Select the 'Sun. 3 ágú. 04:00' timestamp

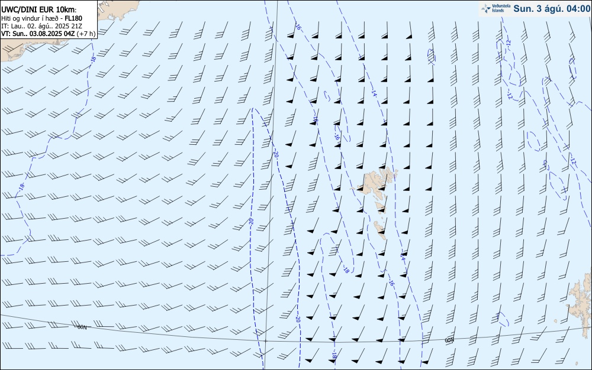552,9
